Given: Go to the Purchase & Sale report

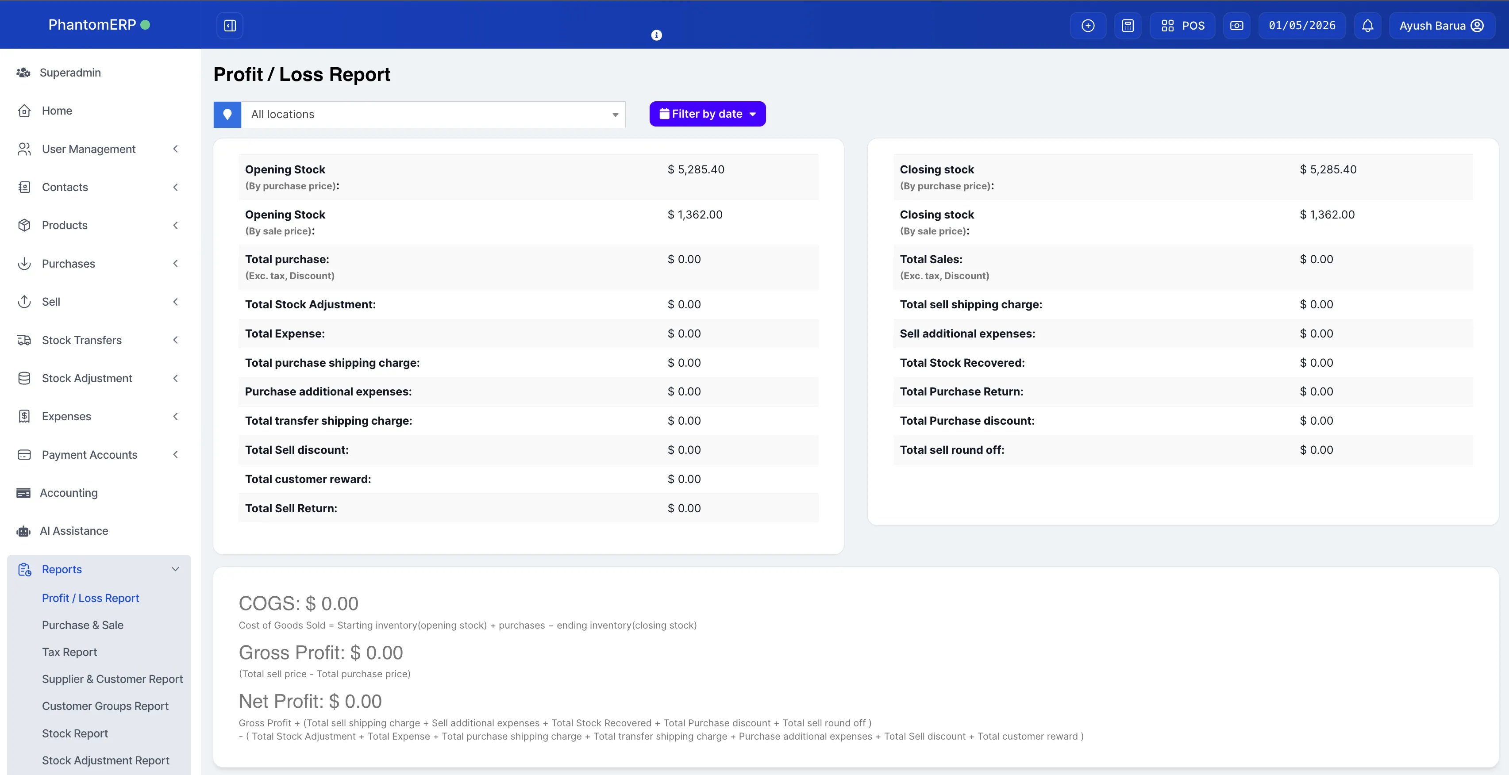Looking at the screenshot, I should [83, 625].
